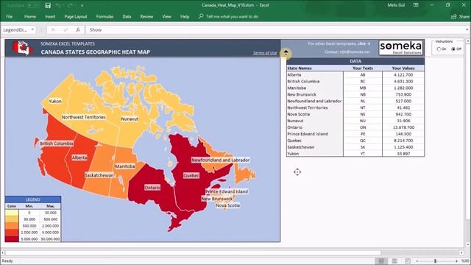471x265 pixels.
Task: Click the horizontal scrollbar right arrow
Action: pyautogui.click(x=461, y=252)
